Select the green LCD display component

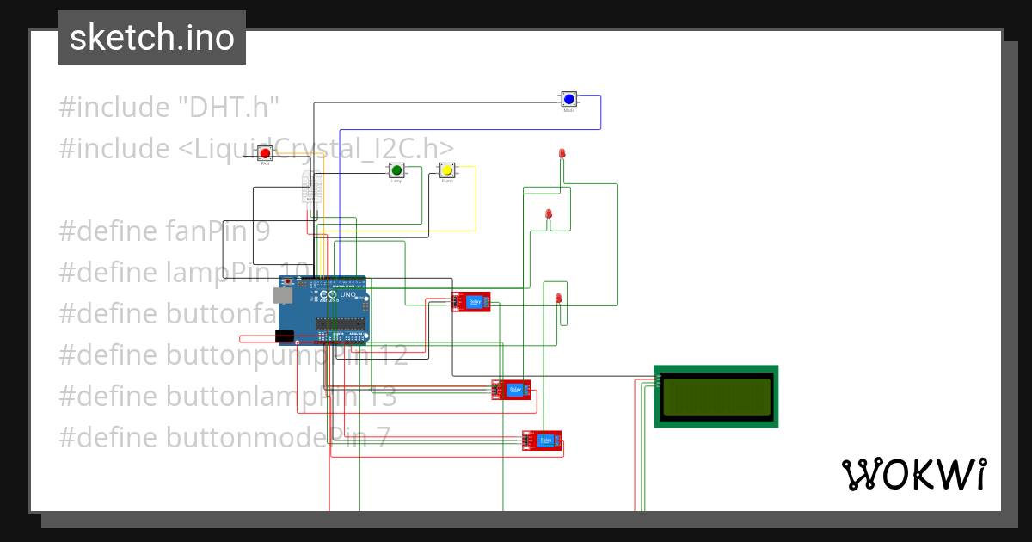(716, 397)
